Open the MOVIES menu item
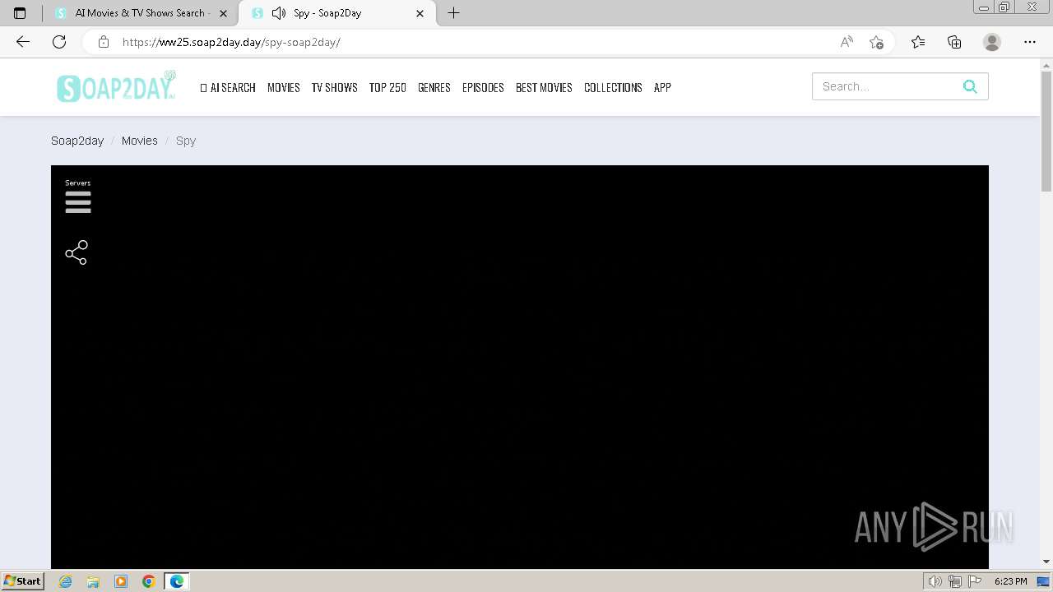The width and height of the screenshot is (1053, 592). [284, 87]
